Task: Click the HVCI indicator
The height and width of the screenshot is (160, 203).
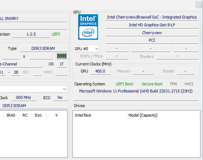Action: 189,84
